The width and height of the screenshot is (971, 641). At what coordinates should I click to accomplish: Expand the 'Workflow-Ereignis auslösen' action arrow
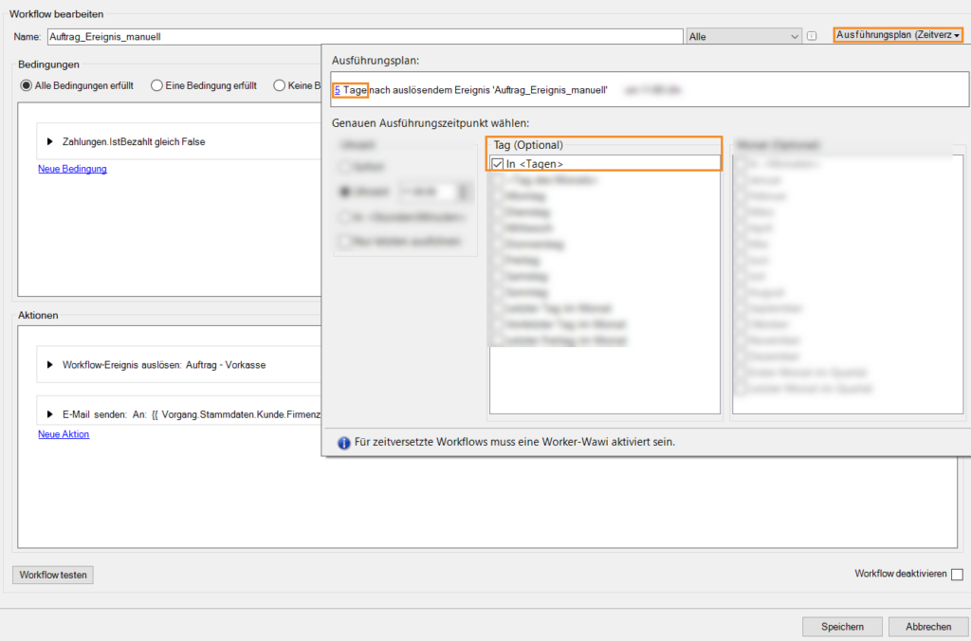tap(49, 365)
